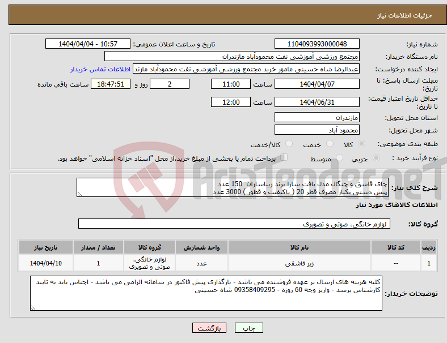
Task: Click the description textarea resize handle
Action: (79, 194)
